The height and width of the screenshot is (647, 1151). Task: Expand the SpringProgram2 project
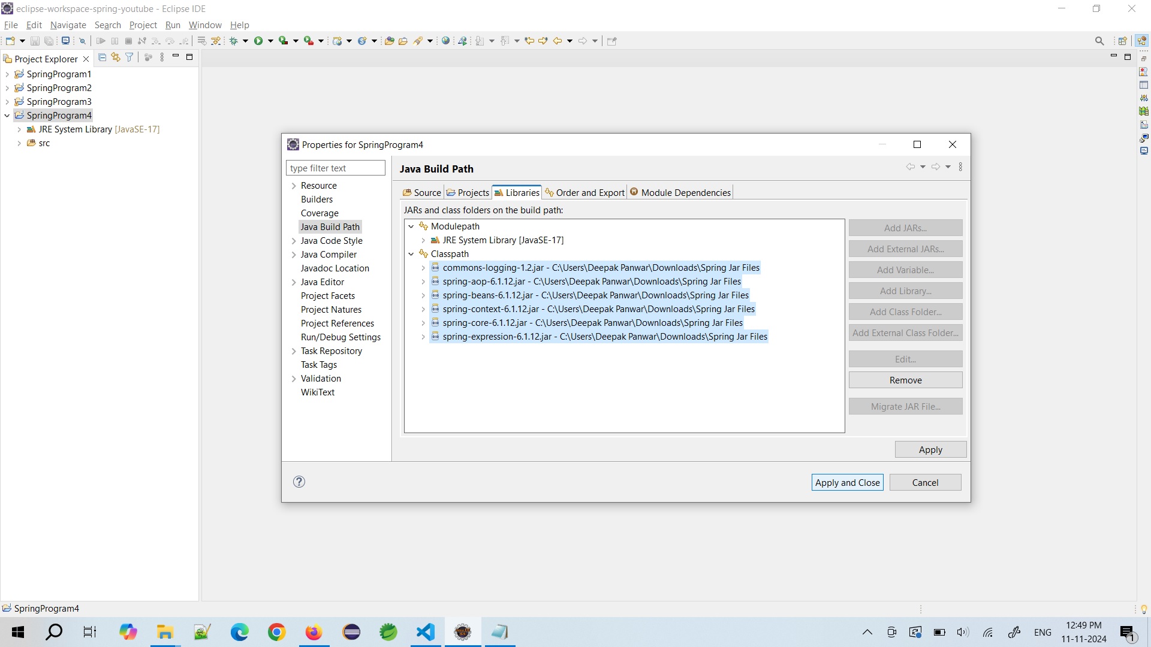coord(7,88)
